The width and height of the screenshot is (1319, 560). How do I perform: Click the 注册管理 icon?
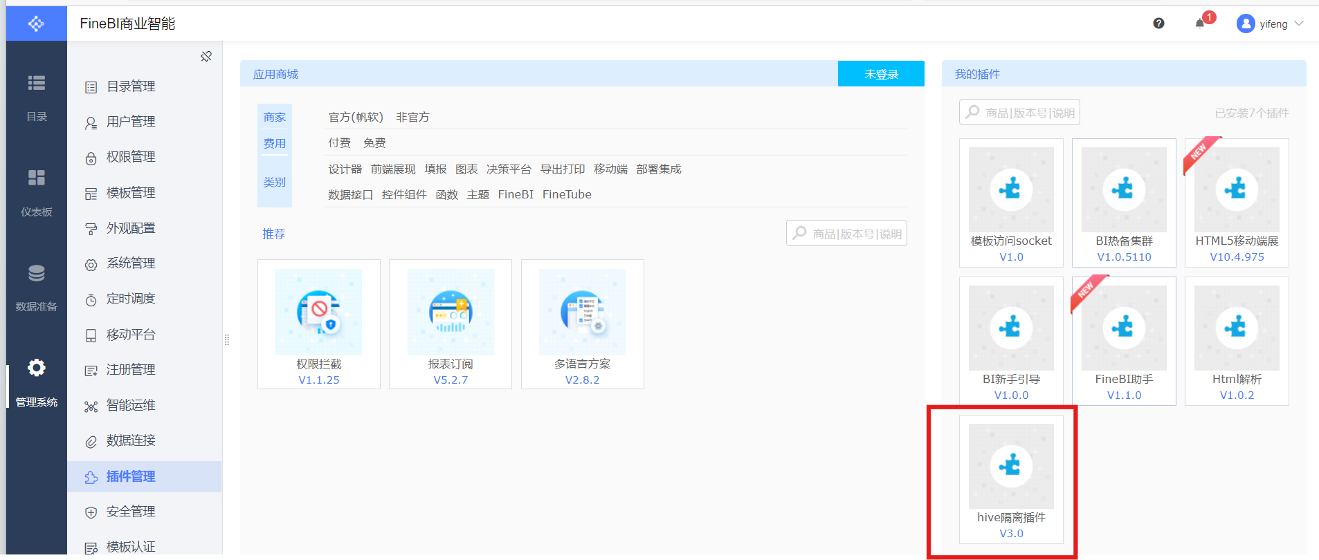point(91,371)
